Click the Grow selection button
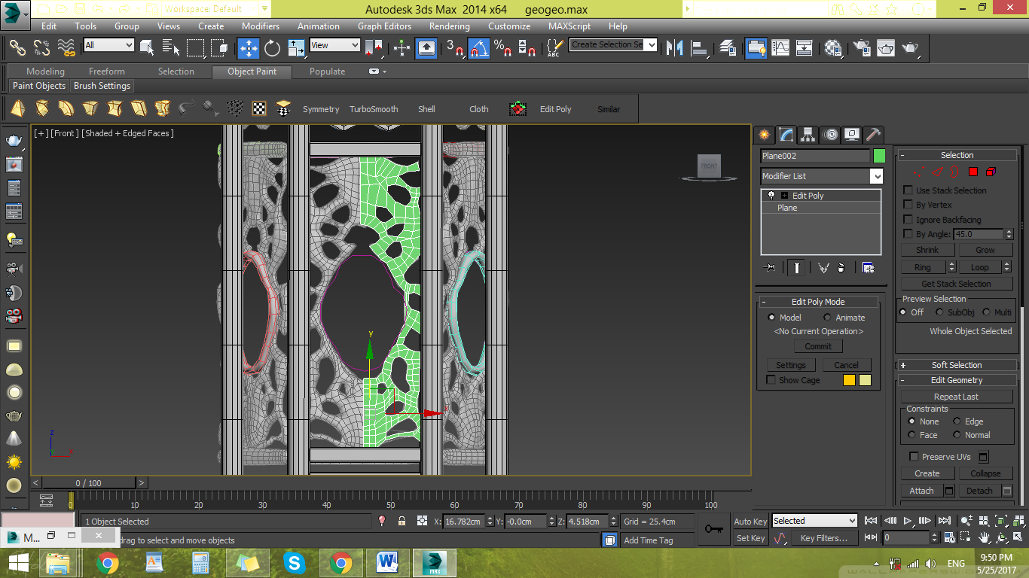Viewport: 1029px width, 578px height. (x=985, y=250)
